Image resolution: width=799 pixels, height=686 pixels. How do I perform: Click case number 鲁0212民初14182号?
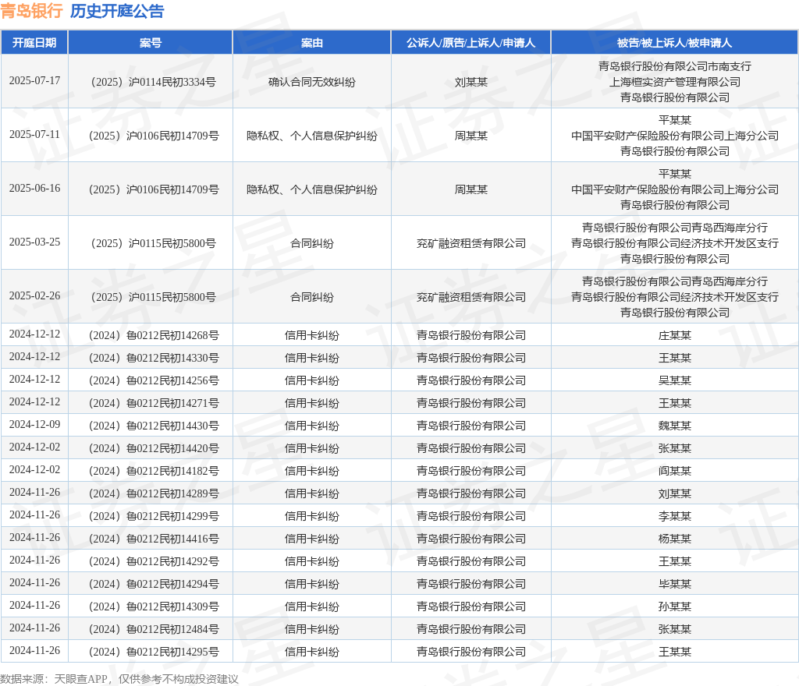[x=172, y=472]
